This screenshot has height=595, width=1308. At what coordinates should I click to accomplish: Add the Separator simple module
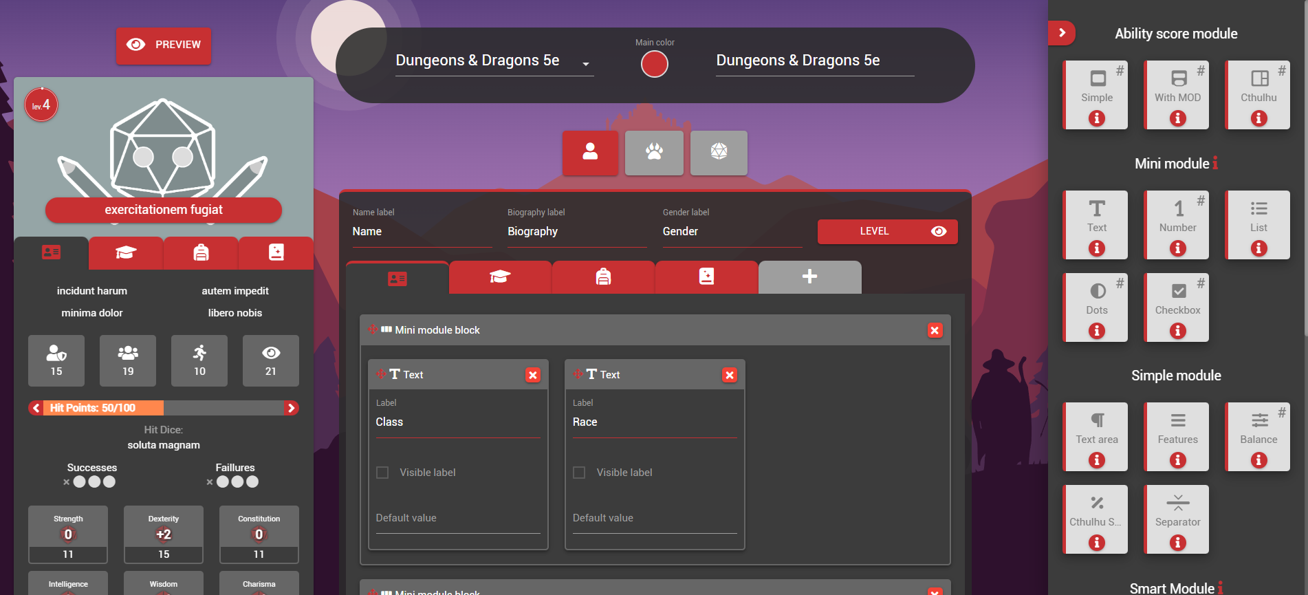point(1177,519)
